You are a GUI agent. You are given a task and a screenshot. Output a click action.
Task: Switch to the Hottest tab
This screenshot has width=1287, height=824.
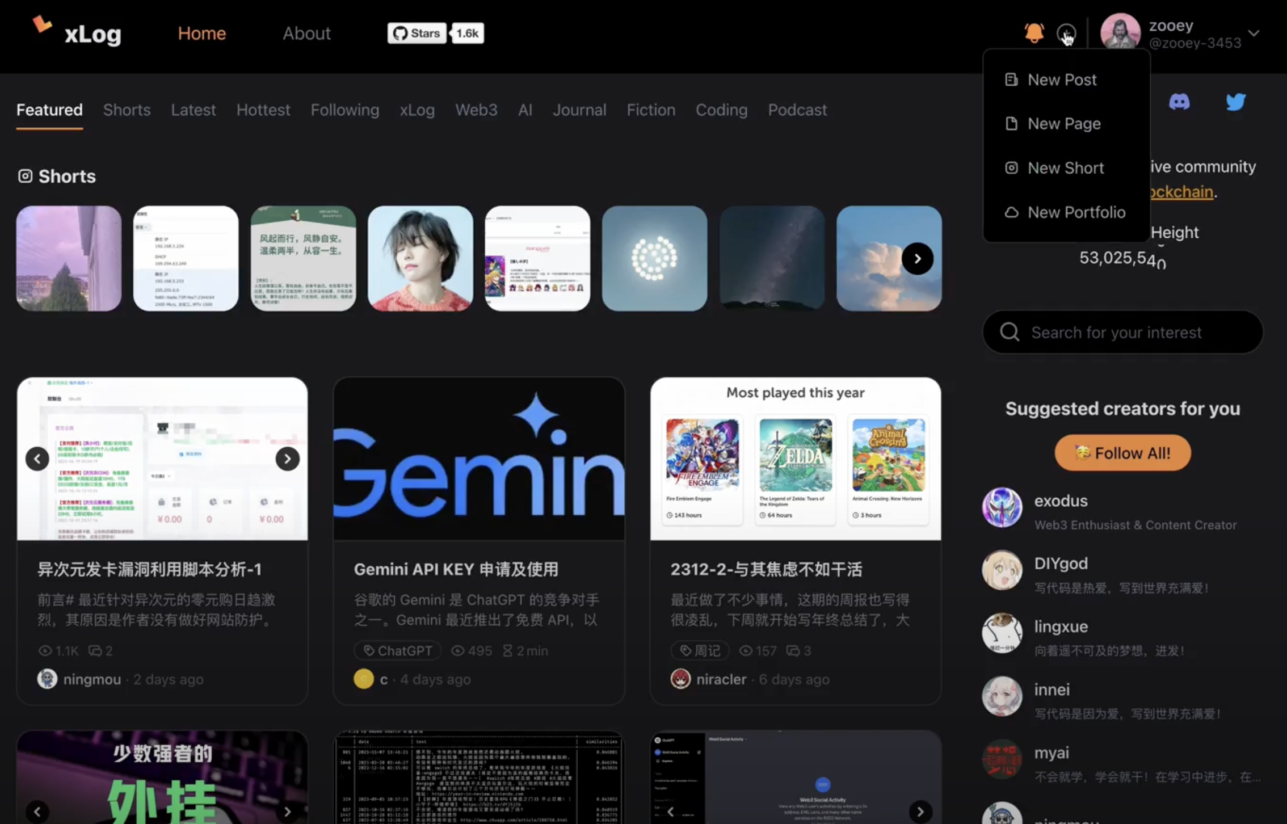click(263, 110)
